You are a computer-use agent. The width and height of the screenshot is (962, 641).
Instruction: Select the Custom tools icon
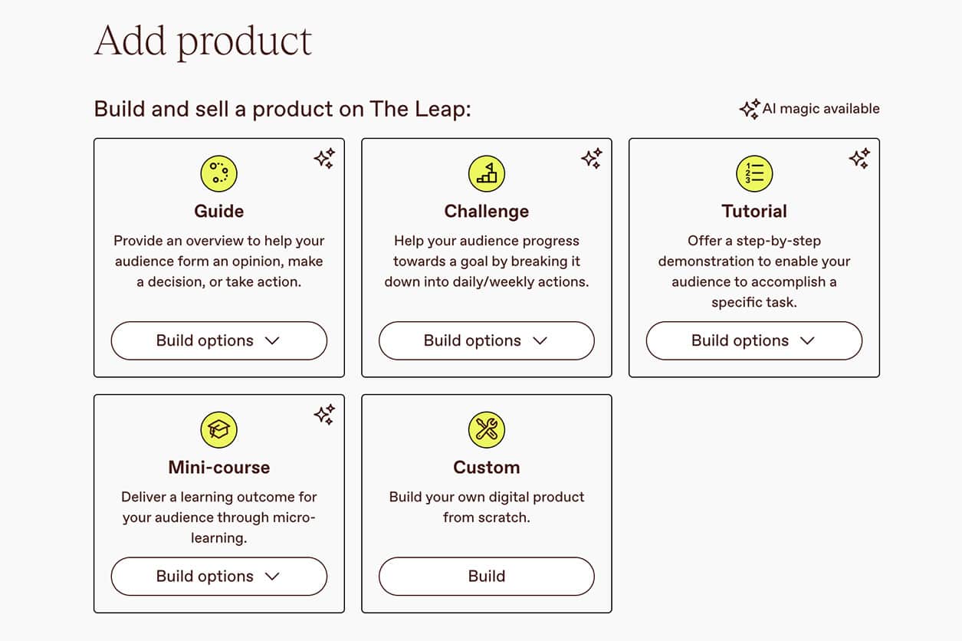486,429
